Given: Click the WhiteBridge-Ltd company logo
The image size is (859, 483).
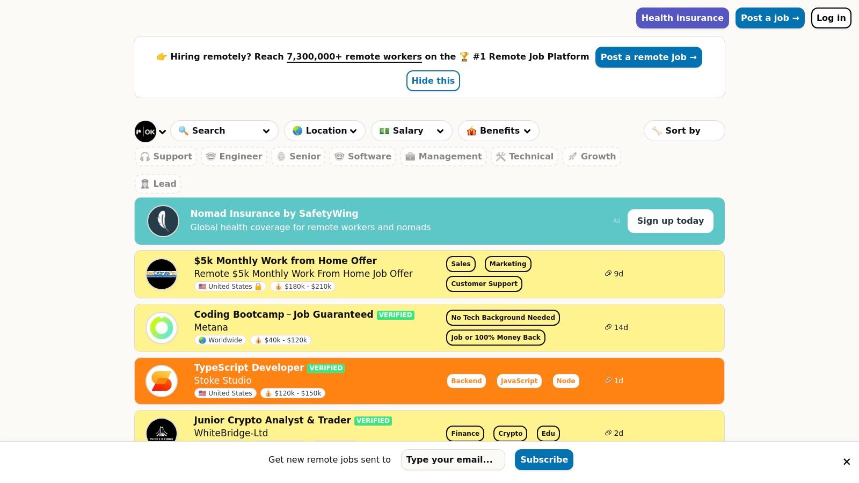Looking at the screenshot, I should (162, 431).
